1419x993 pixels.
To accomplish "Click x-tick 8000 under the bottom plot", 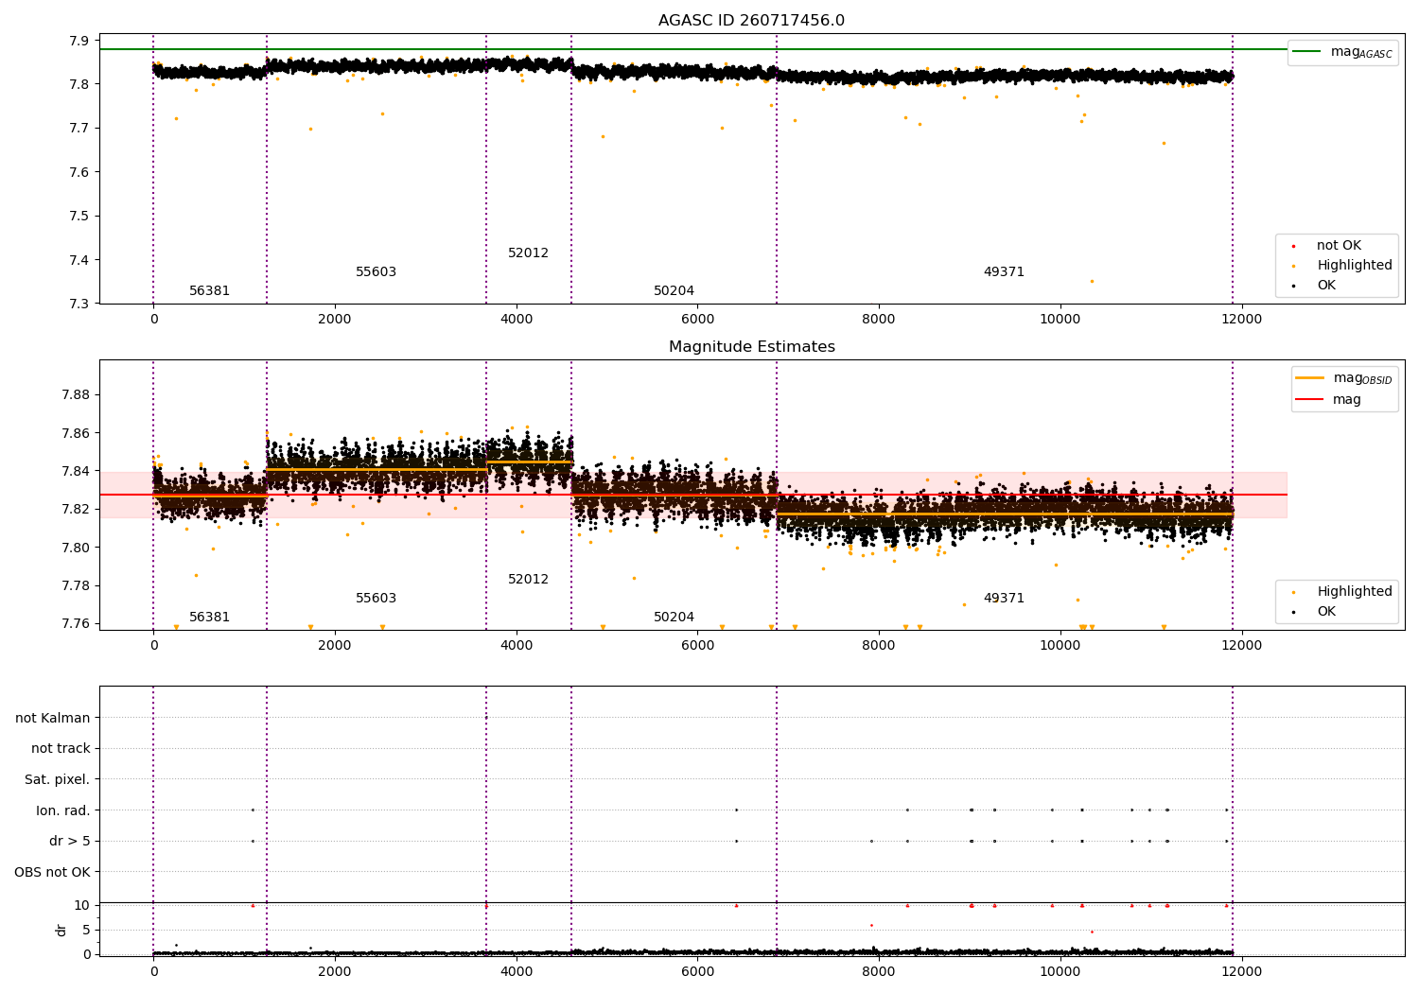I will [x=879, y=971].
